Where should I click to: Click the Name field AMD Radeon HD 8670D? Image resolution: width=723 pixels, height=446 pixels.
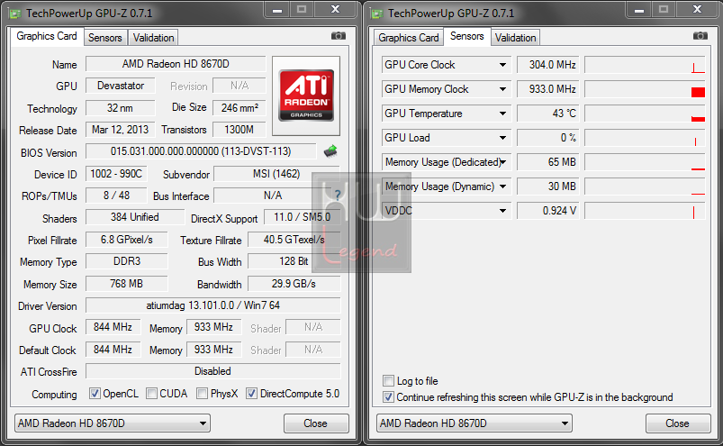point(176,64)
